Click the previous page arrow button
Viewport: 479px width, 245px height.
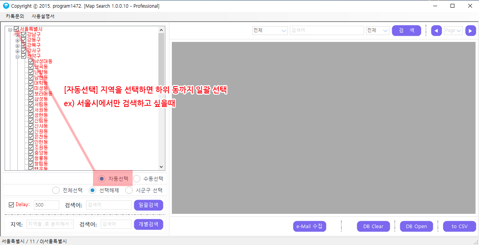436,31
